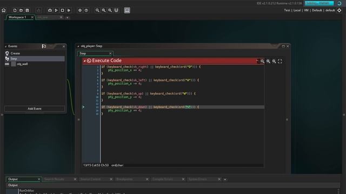Open the output panel tabs dropdown arrow
This screenshot has height=194, width=346.
[x=225, y=179]
